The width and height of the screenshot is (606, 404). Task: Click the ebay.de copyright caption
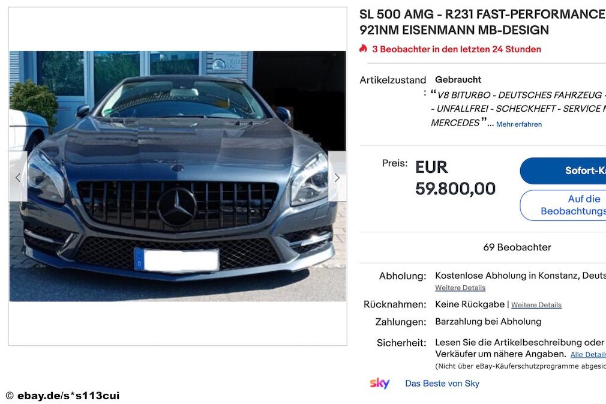click(62, 396)
